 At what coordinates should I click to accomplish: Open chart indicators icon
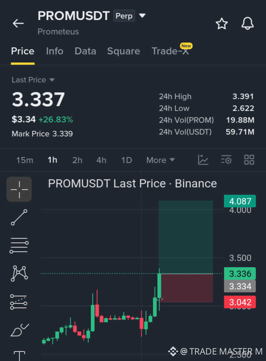pos(203,160)
